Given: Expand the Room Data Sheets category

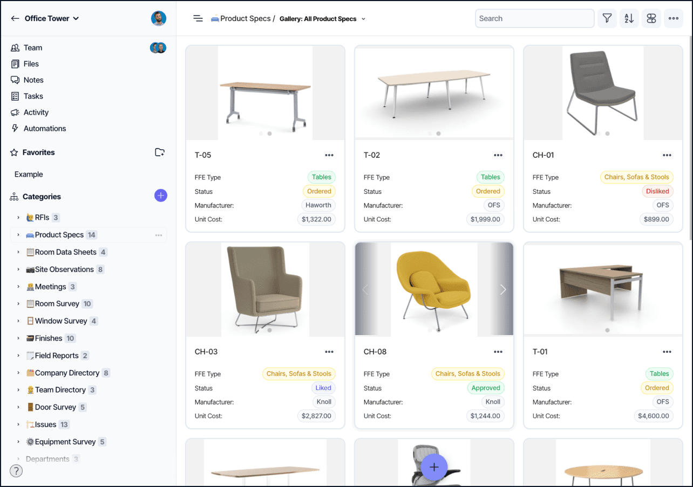Looking at the screenshot, I should (18, 252).
